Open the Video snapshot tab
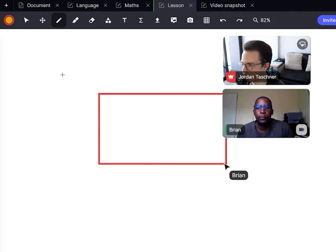The image size is (336, 252). 227,5
